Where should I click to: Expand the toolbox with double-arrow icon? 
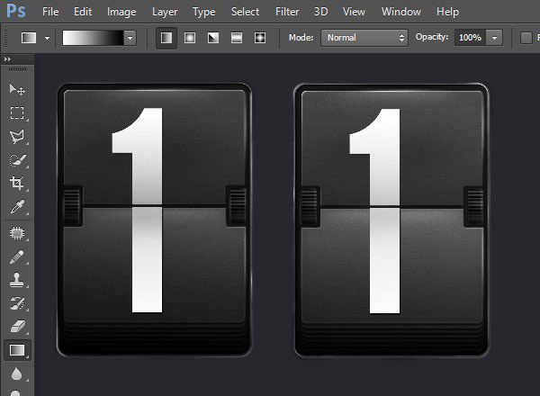(7, 59)
